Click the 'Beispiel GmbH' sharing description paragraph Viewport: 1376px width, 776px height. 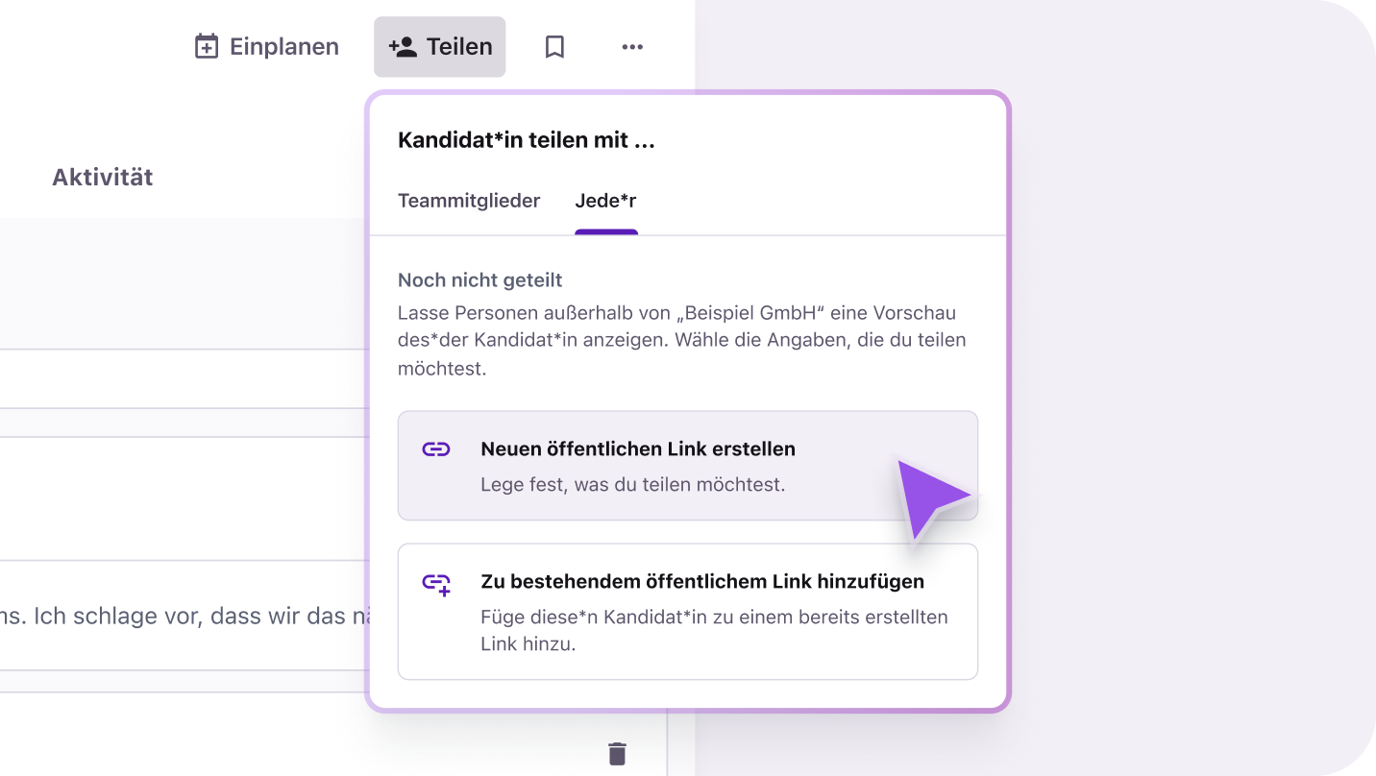point(681,340)
